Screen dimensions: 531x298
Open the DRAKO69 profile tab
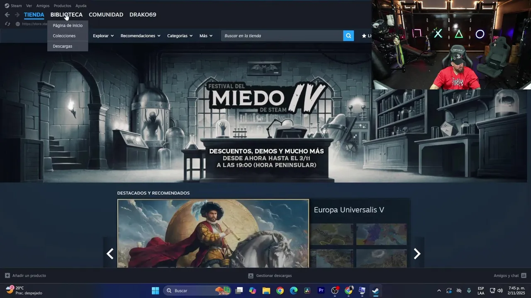[x=143, y=14]
